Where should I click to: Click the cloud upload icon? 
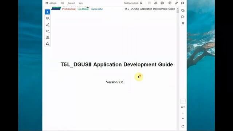click(156, 3)
